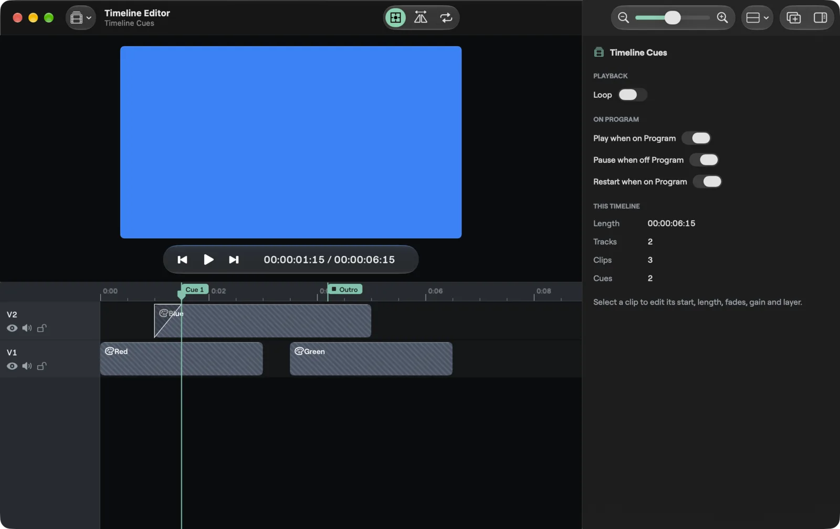Click the loop arrows icon in toolbar

tap(446, 18)
